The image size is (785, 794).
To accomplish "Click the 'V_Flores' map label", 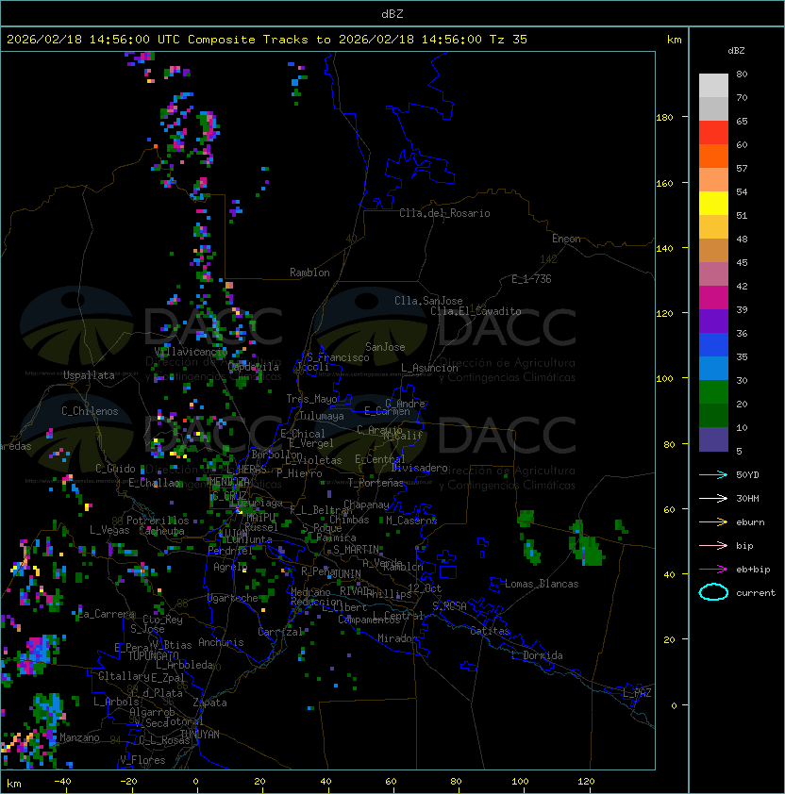I will [x=142, y=760].
